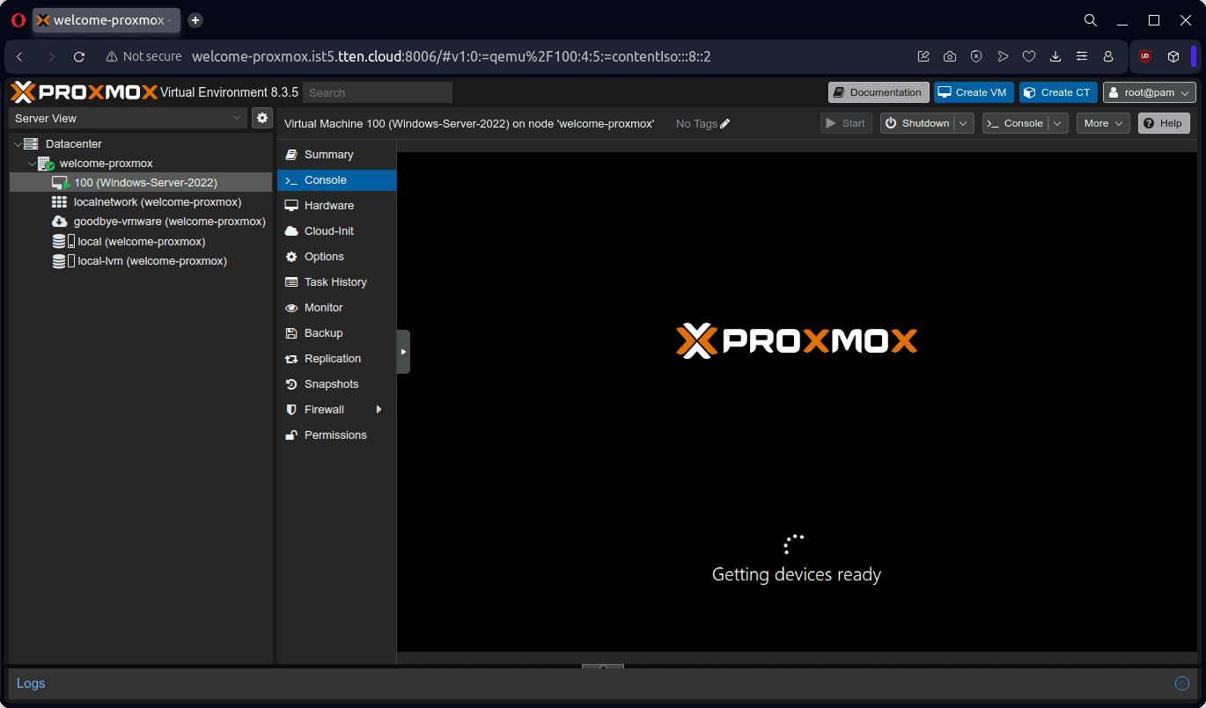Open the Firewall section
Viewport: 1206px width, 708px height.
coord(336,410)
